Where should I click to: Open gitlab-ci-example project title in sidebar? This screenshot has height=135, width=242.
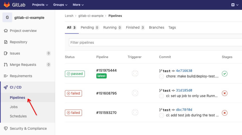pyautogui.click(x=29, y=18)
